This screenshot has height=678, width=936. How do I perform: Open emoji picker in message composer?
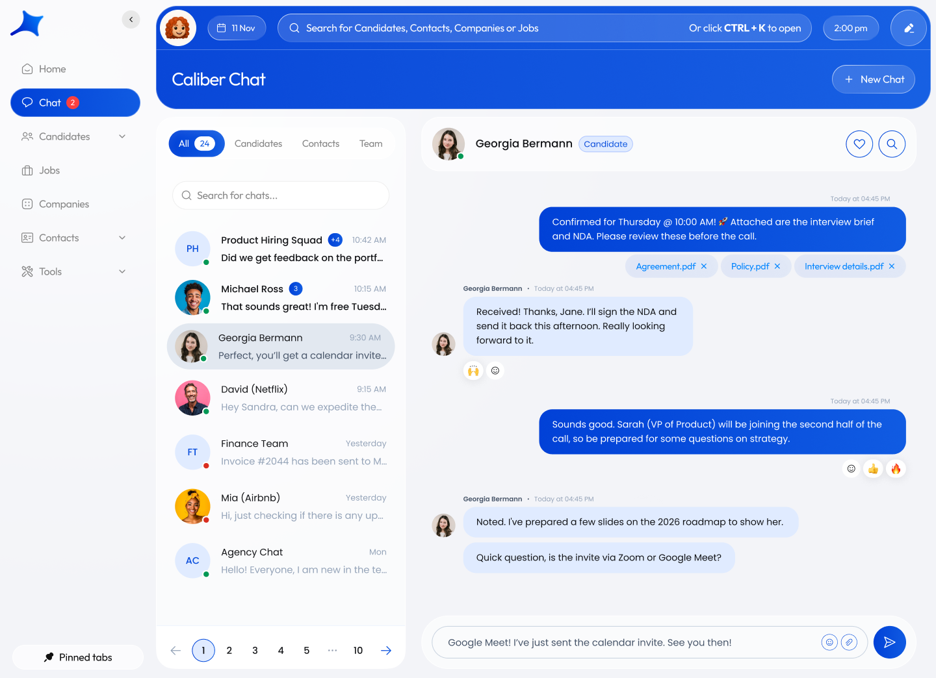(829, 642)
